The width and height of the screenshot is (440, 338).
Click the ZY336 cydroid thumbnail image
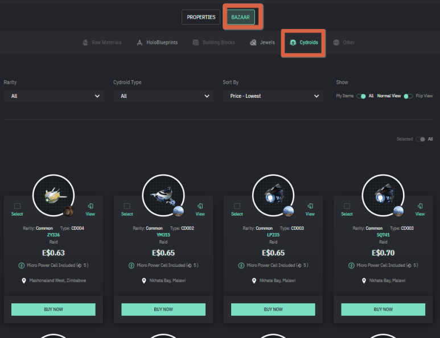tap(54, 196)
